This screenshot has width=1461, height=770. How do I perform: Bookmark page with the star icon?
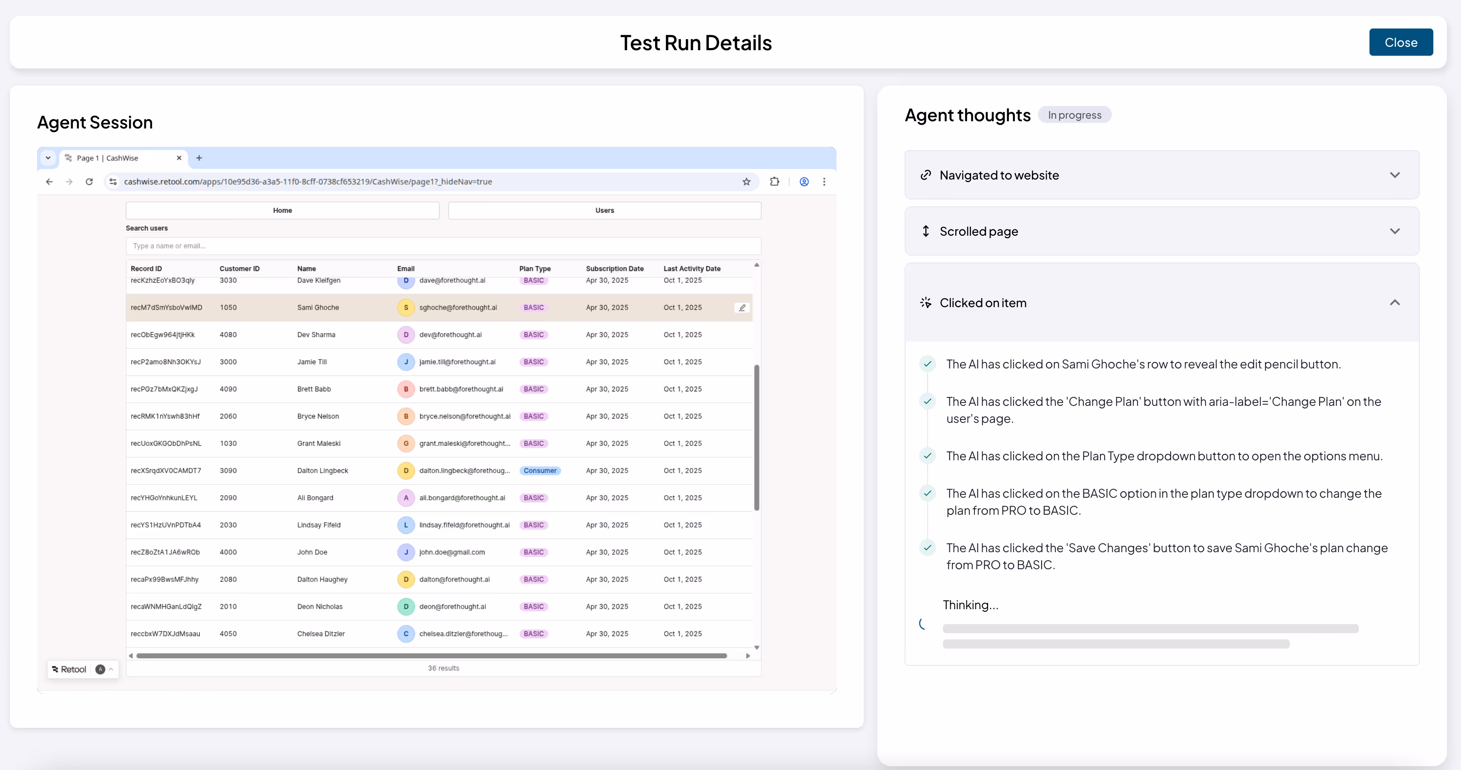tap(746, 182)
